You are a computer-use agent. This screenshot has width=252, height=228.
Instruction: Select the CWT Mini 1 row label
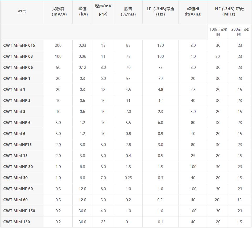pos(14,90)
